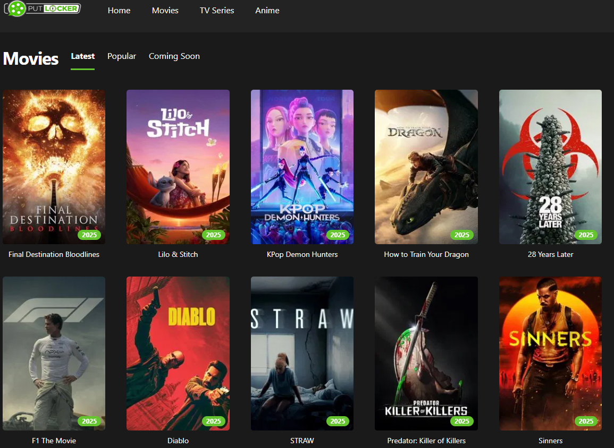Select the Latest tab
Screen dimensions: 614x448
(x=82, y=56)
